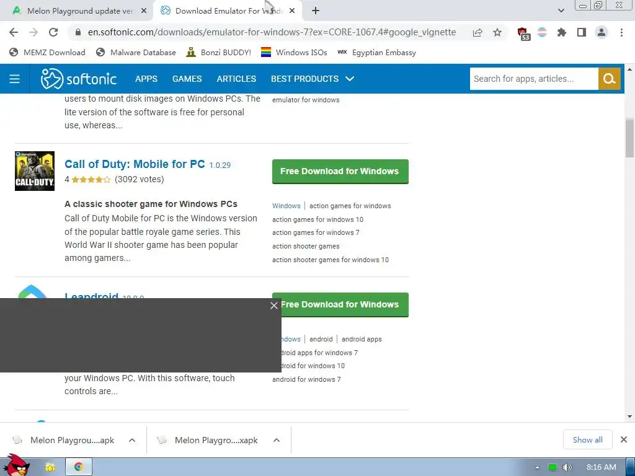Image resolution: width=635 pixels, height=476 pixels.
Task: Select the Windows tag under Call of Duty
Action: click(286, 206)
